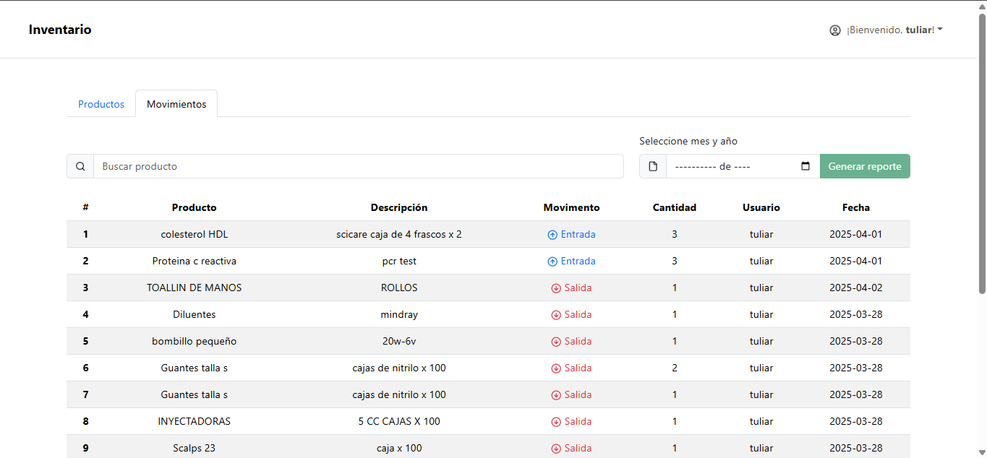Click the vertical page scrollbar thumb
This screenshot has height=458, width=987.
[x=981, y=152]
